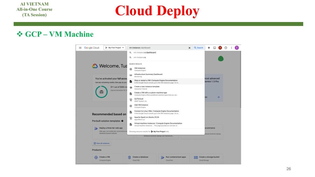
Task: Click into the vm instances search field
Action: (x=157, y=48)
